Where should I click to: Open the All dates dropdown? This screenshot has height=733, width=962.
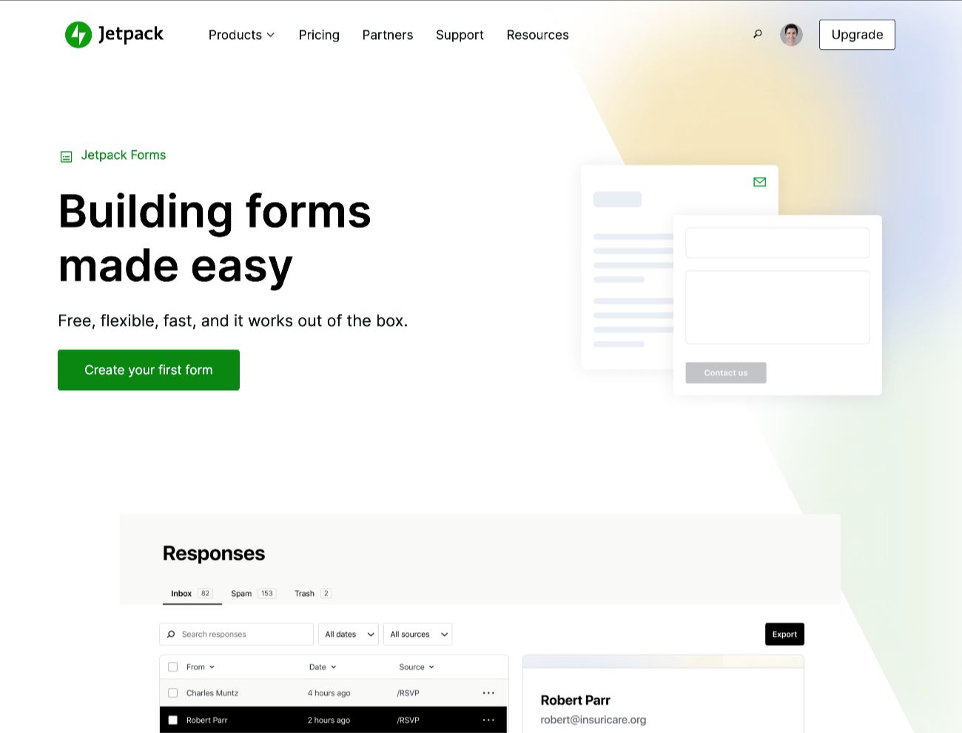[348, 634]
